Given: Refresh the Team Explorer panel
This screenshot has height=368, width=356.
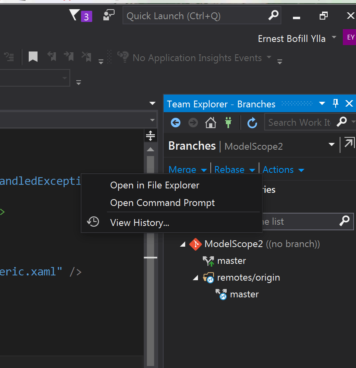Looking at the screenshot, I should tap(252, 123).
